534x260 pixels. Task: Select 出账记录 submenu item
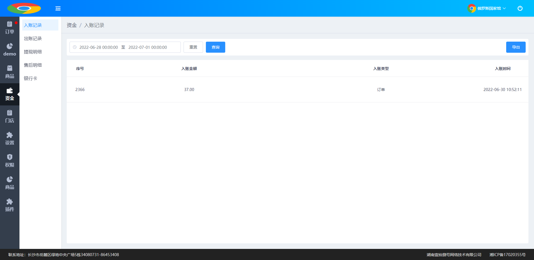[40, 38]
